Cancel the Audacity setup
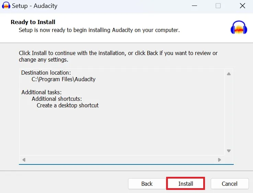This screenshot has height=193, width=253. [x=230, y=184]
